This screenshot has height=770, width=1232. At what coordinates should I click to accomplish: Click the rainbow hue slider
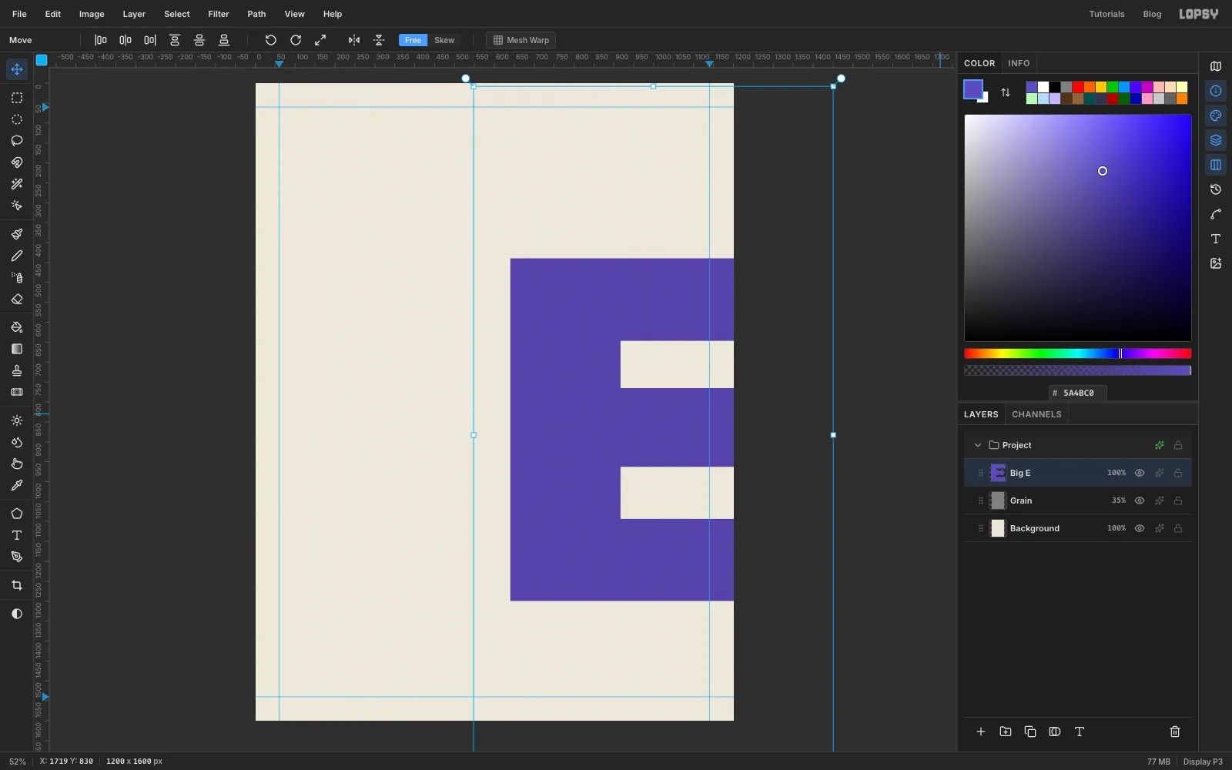click(1078, 353)
